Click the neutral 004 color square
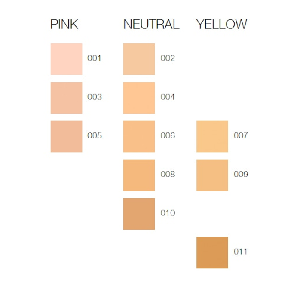 click(139, 98)
